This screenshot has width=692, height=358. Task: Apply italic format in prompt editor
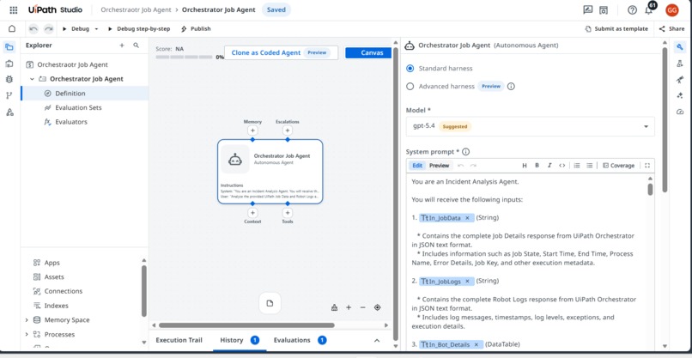coord(549,166)
